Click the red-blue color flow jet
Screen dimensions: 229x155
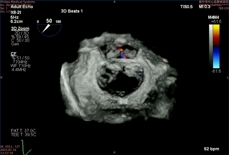pos(121,52)
